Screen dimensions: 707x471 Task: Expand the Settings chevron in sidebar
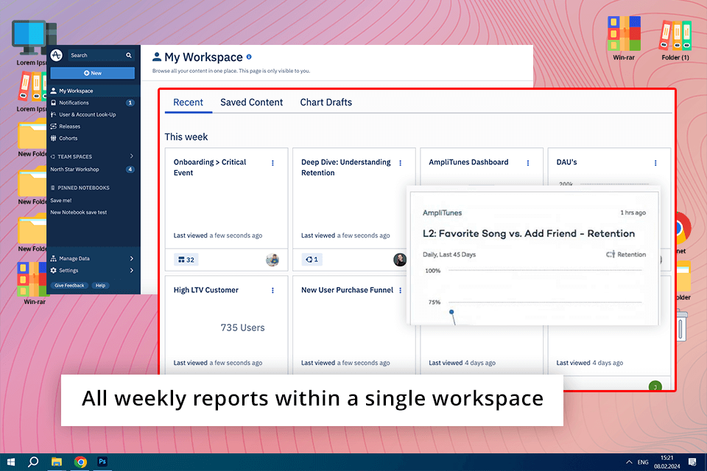[132, 270]
